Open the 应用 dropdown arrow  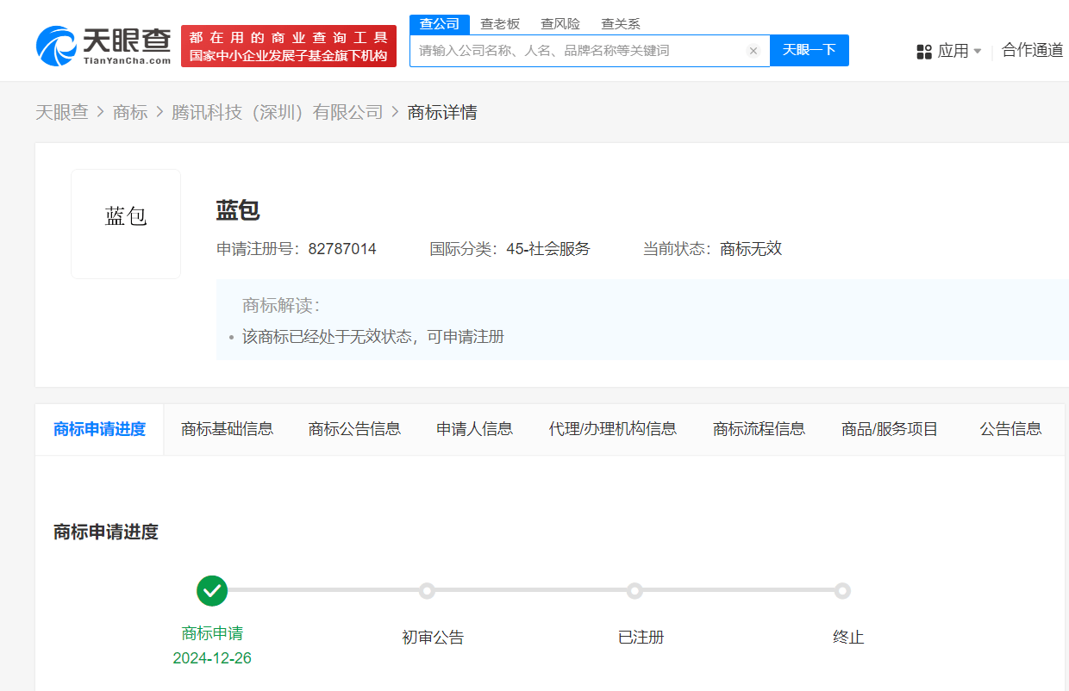coord(978,52)
